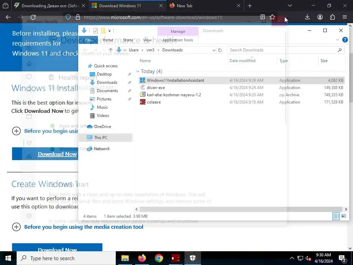Viewport: 353px width, 265px height.
Task: Go back in Firefox history
Action: tap(8, 17)
